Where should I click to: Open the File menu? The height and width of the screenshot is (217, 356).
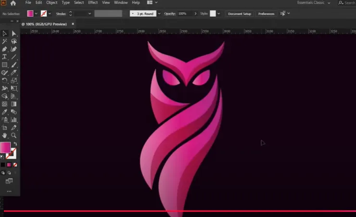[x=28, y=2]
